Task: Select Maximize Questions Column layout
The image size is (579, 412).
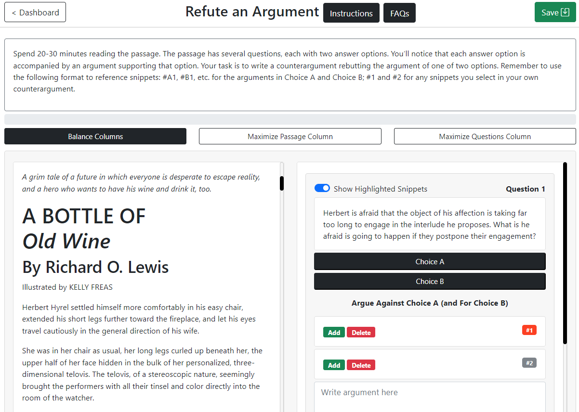Action: (x=485, y=136)
